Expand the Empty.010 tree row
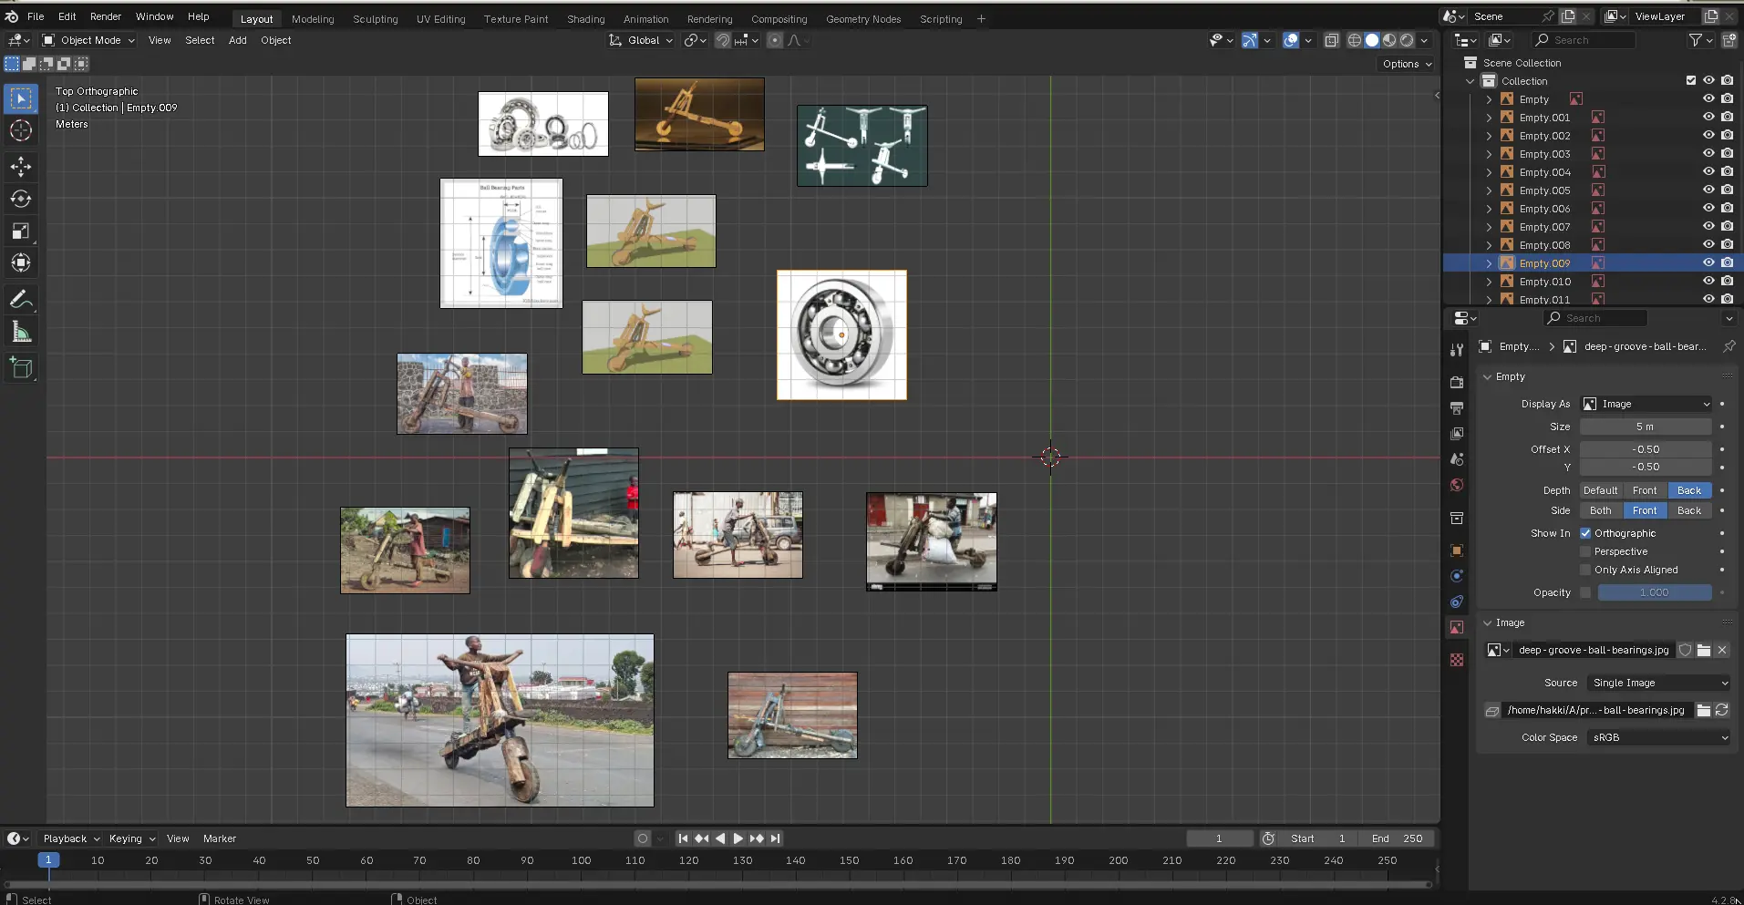 tap(1489, 282)
